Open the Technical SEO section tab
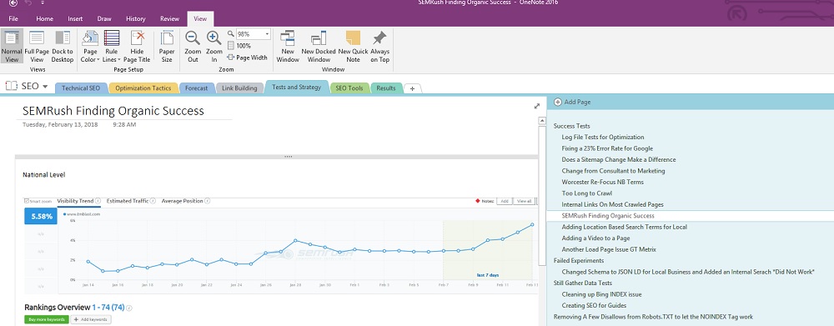Image resolution: width=834 pixels, height=326 pixels. (81, 88)
